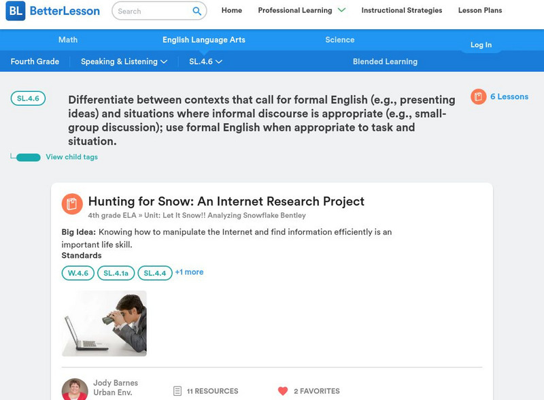Click the orange lesson icon beside 6 Lessons

tap(479, 97)
